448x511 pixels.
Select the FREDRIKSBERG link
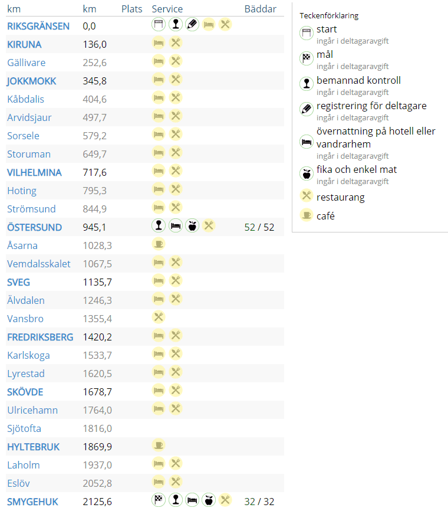pyautogui.click(x=40, y=337)
